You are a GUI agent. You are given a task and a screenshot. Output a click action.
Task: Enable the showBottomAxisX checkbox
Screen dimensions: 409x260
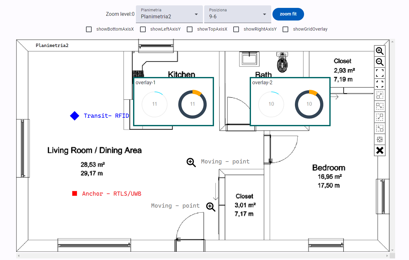(x=89, y=29)
